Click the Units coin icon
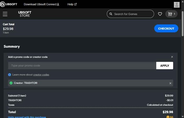184x118 pixels. [168, 117]
